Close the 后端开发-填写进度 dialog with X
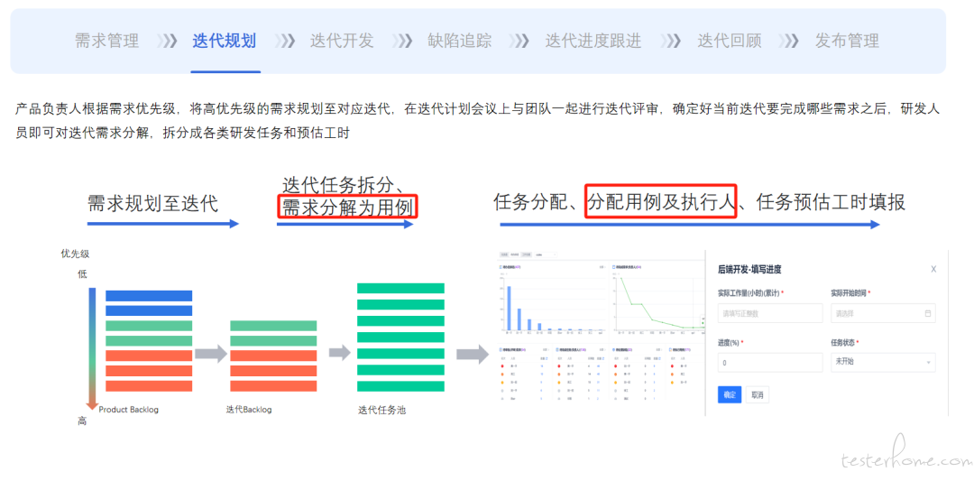This screenshot has width=974, height=481. coord(933,269)
